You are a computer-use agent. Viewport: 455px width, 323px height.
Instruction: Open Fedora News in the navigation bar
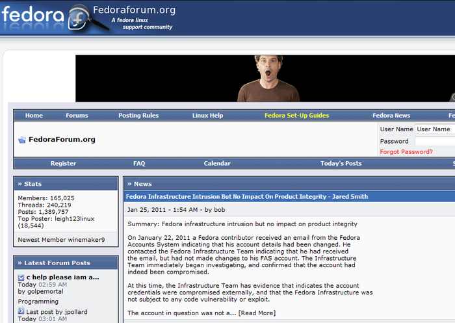click(391, 116)
